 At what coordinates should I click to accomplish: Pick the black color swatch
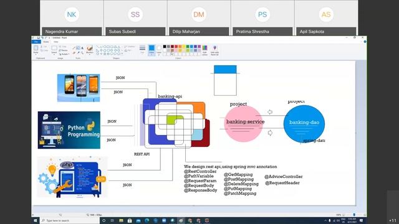pos(165,47)
